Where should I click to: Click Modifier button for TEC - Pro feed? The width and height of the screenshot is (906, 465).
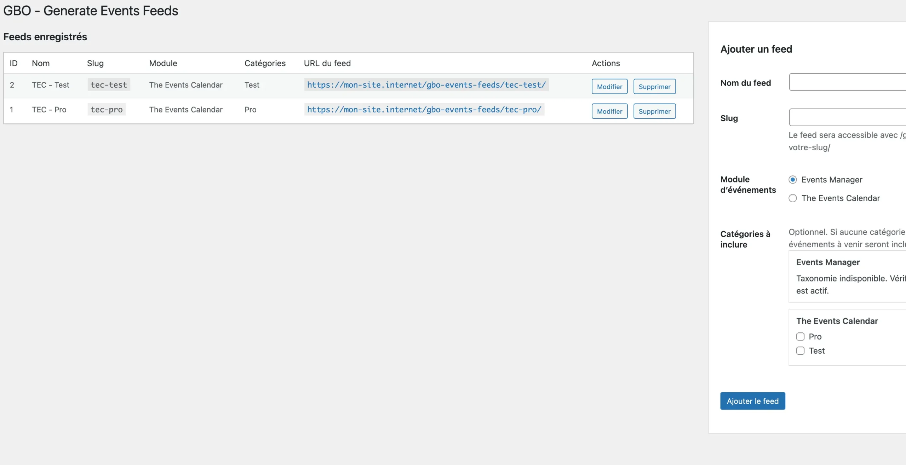[609, 111]
